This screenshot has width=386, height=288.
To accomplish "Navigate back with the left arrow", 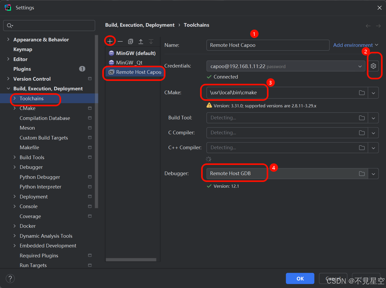I will pyautogui.click(x=368, y=26).
